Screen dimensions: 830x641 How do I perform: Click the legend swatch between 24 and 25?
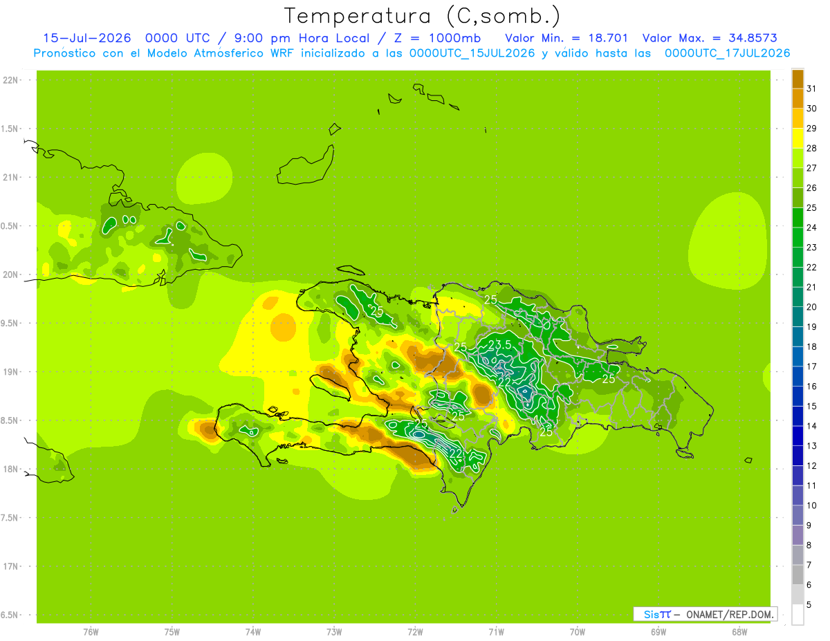tap(797, 217)
